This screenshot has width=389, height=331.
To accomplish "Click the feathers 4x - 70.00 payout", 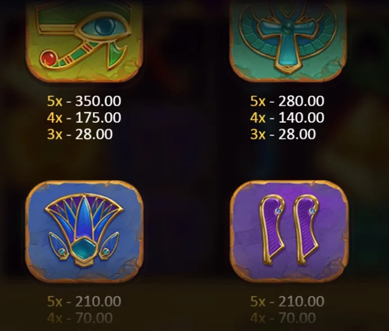I will tap(283, 318).
